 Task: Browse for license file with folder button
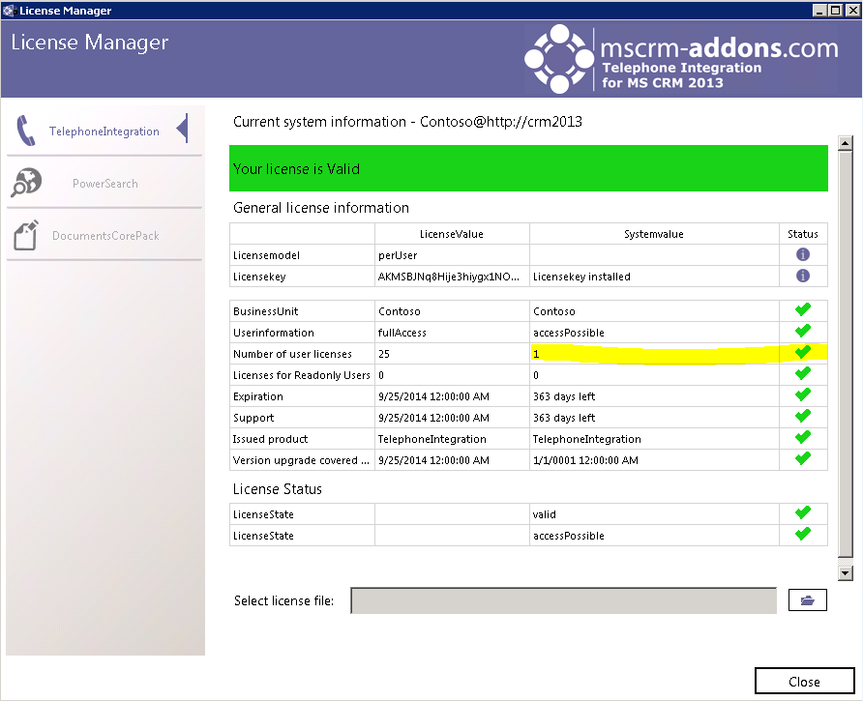(x=808, y=600)
